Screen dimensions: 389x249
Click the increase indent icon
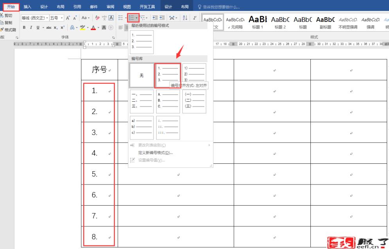[x=162, y=18]
